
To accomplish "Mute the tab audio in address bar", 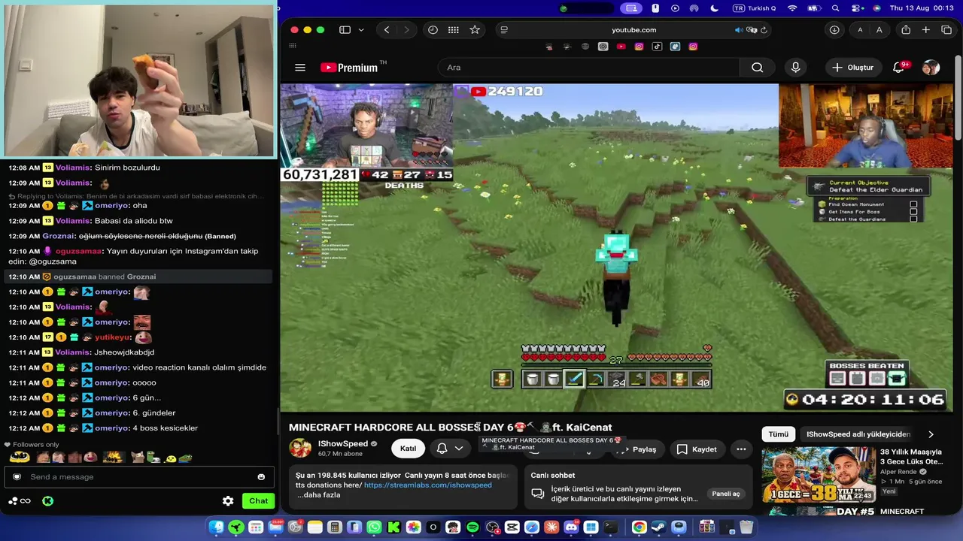I will pos(739,30).
